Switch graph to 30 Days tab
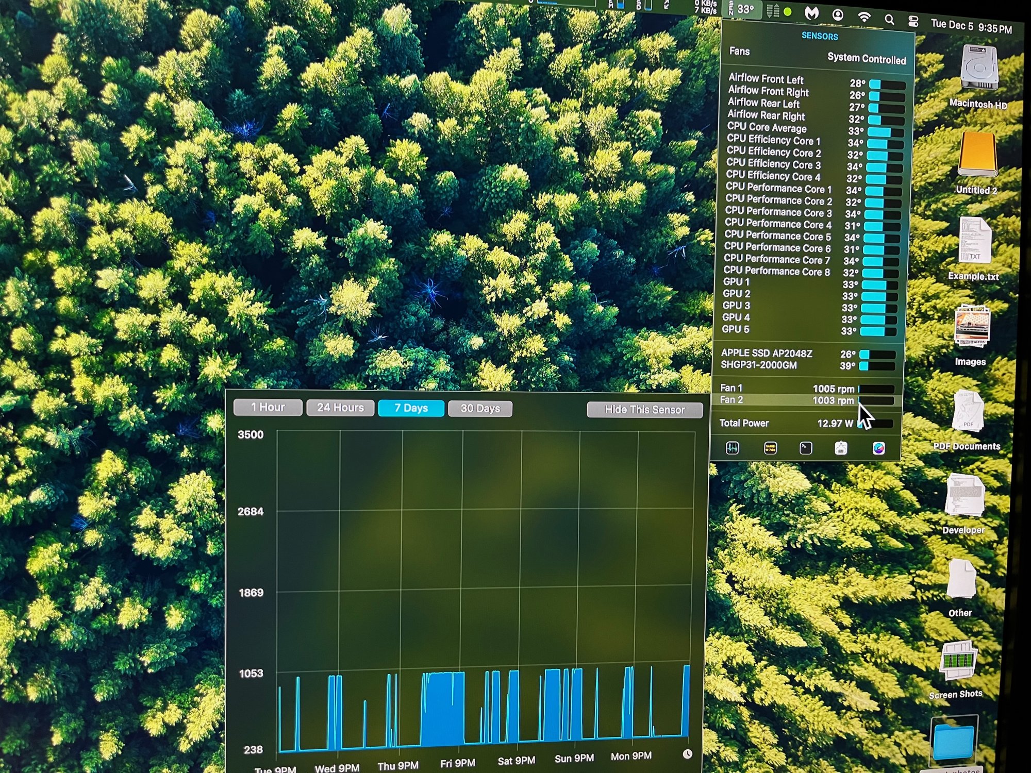 (480, 409)
